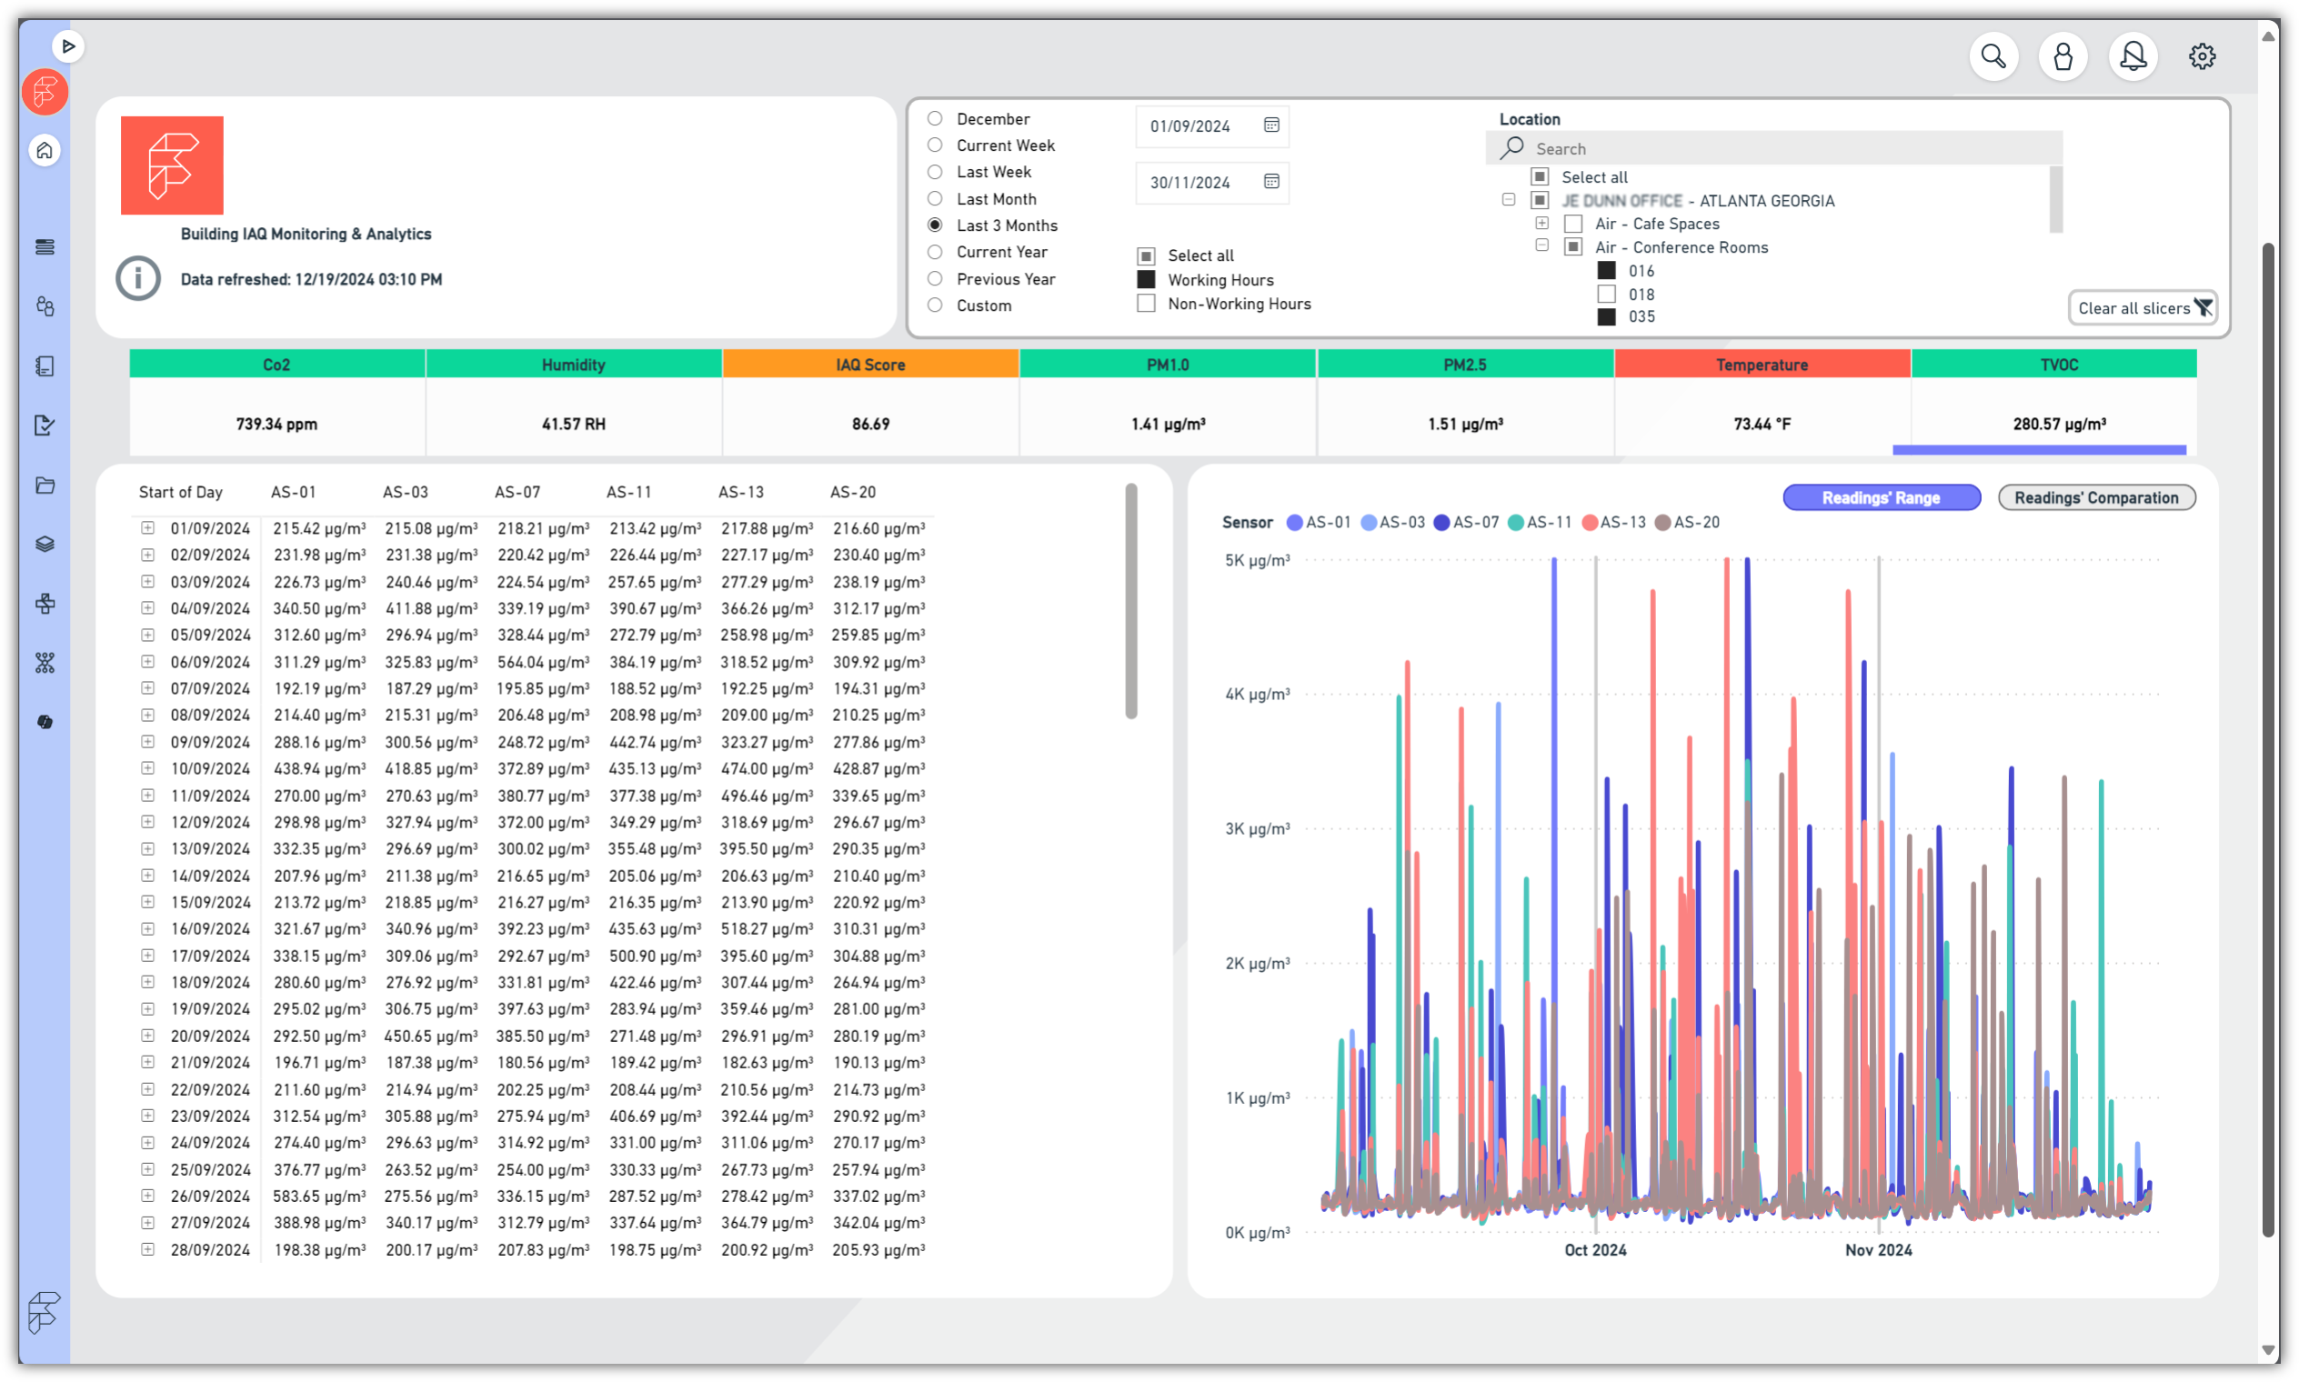Open notifications bell icon
This screenshot has height=1382, width=2299.
(2133, 56)
